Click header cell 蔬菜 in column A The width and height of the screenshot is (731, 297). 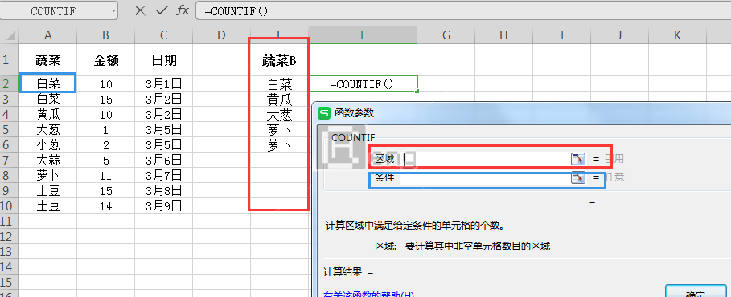coord(48,60)
